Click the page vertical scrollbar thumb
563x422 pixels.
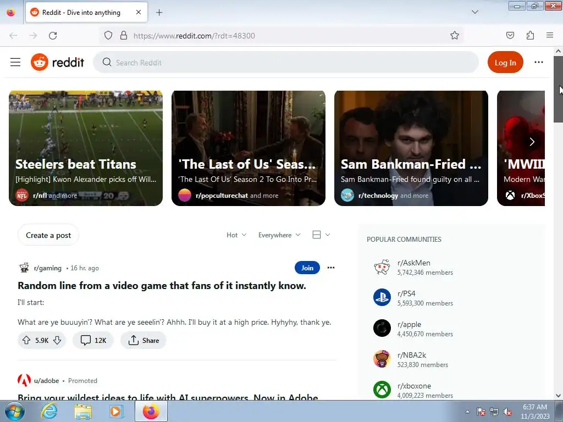pos(558,89)
